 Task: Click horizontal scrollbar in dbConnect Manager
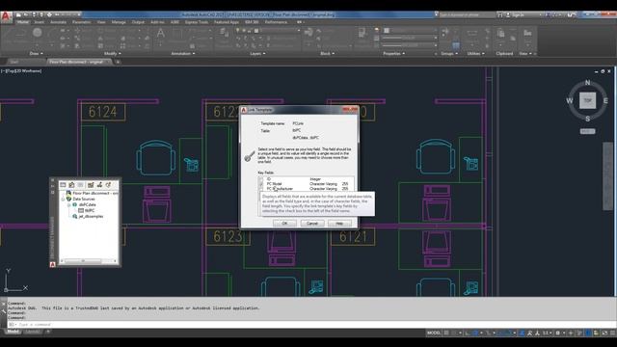[x=89, y=261]
